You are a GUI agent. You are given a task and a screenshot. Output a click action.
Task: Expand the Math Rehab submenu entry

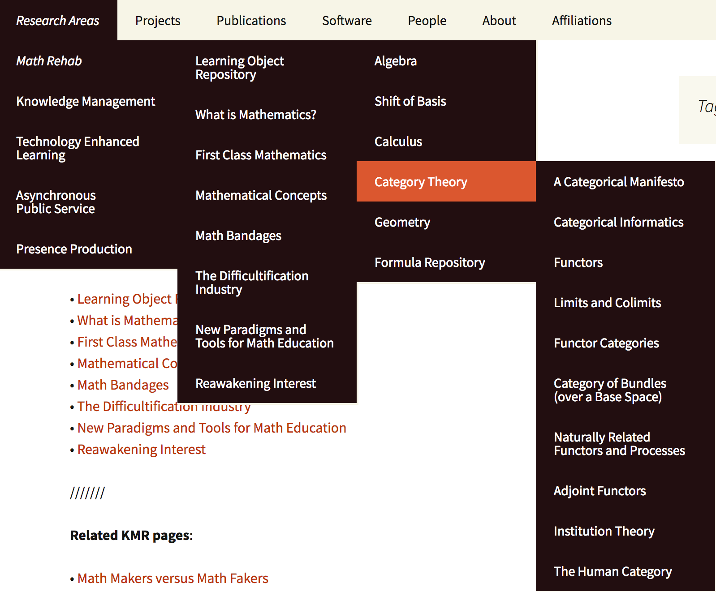pyautogui.click(x=49, y=61)
